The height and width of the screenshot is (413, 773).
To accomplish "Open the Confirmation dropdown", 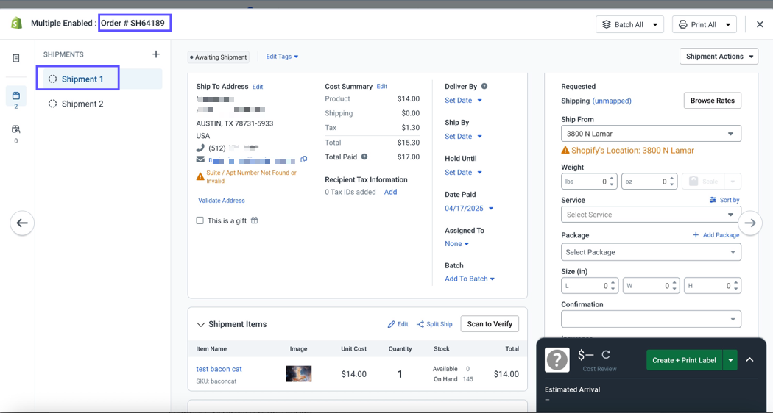I will click(651, 319).
